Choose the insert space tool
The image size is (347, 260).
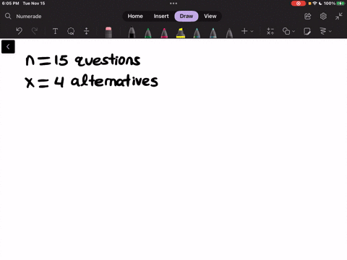point(87,31)
